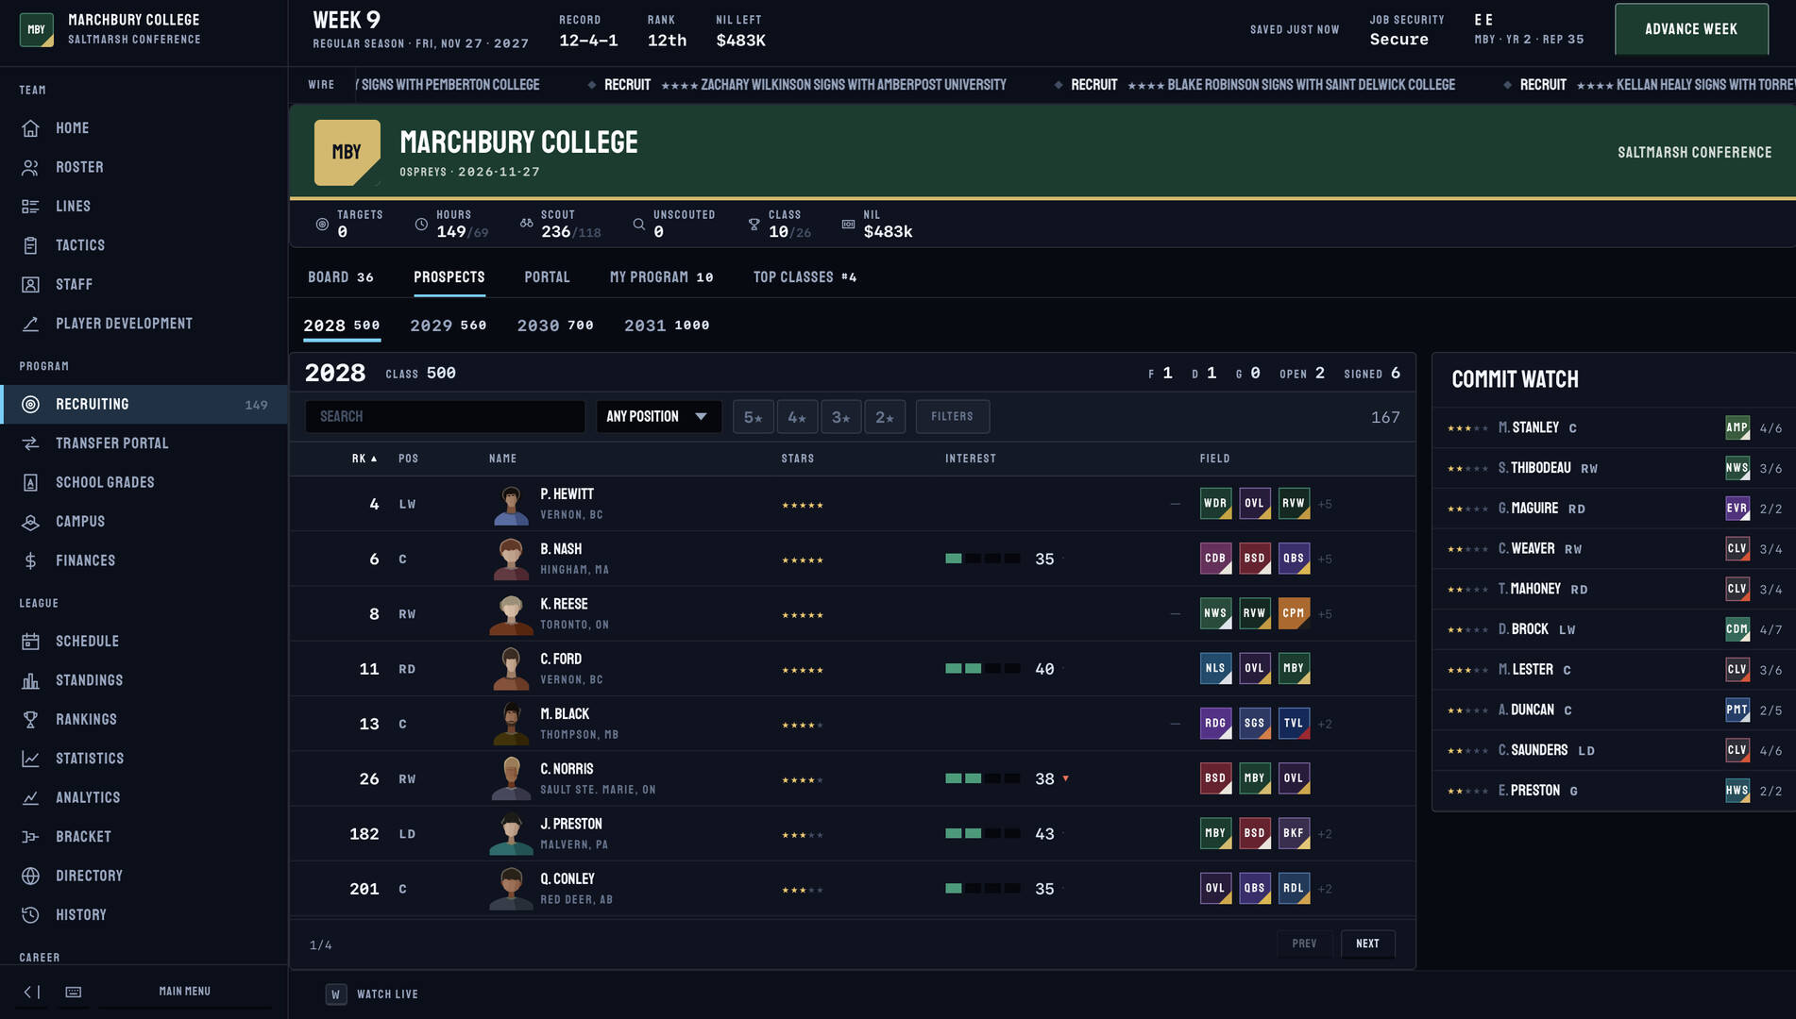The image size is (1796, 1019).
Task: Toggle the 5-star filter
Action: click(x=753, y=417)
